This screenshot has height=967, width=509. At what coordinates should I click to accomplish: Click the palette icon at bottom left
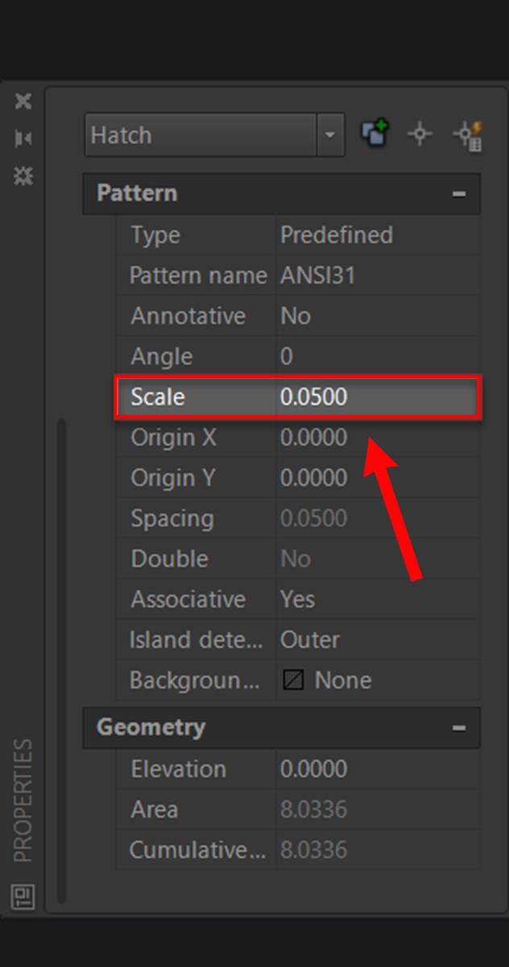pyautogui.click(x=23, y=895)
